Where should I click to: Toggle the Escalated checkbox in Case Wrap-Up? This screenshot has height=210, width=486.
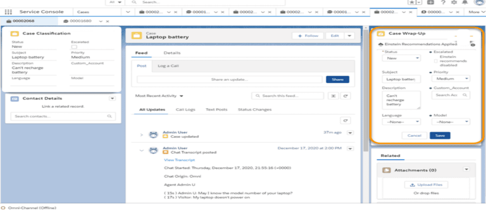tap(436, 61)
